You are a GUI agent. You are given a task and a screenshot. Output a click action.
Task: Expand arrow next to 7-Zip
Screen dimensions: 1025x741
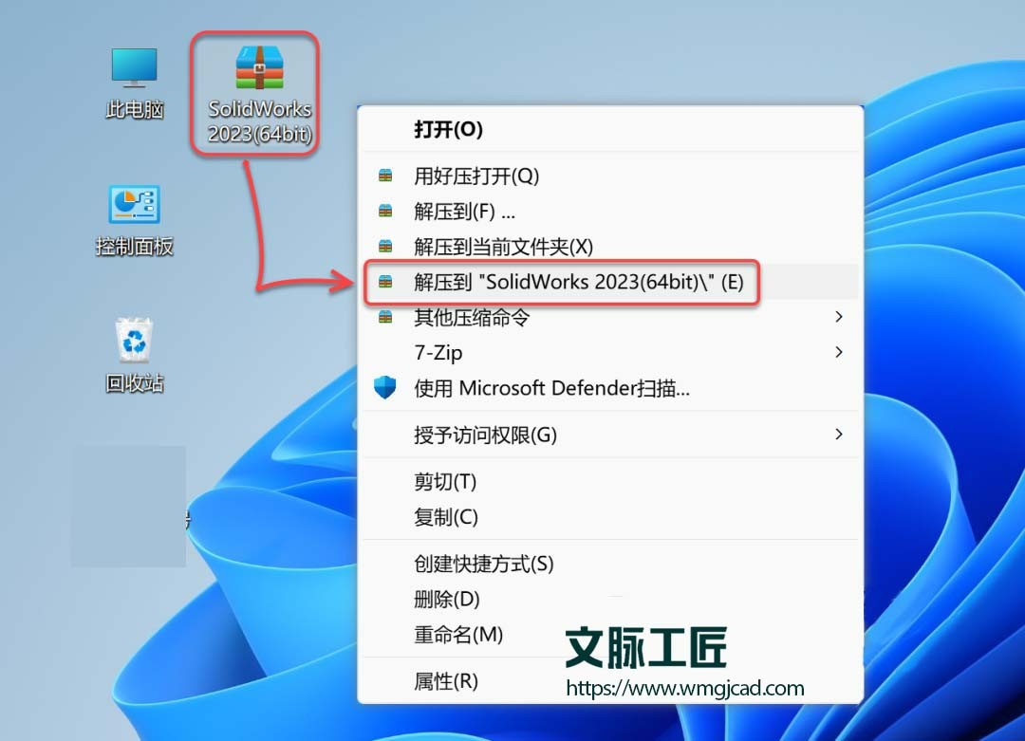[839, 352]
